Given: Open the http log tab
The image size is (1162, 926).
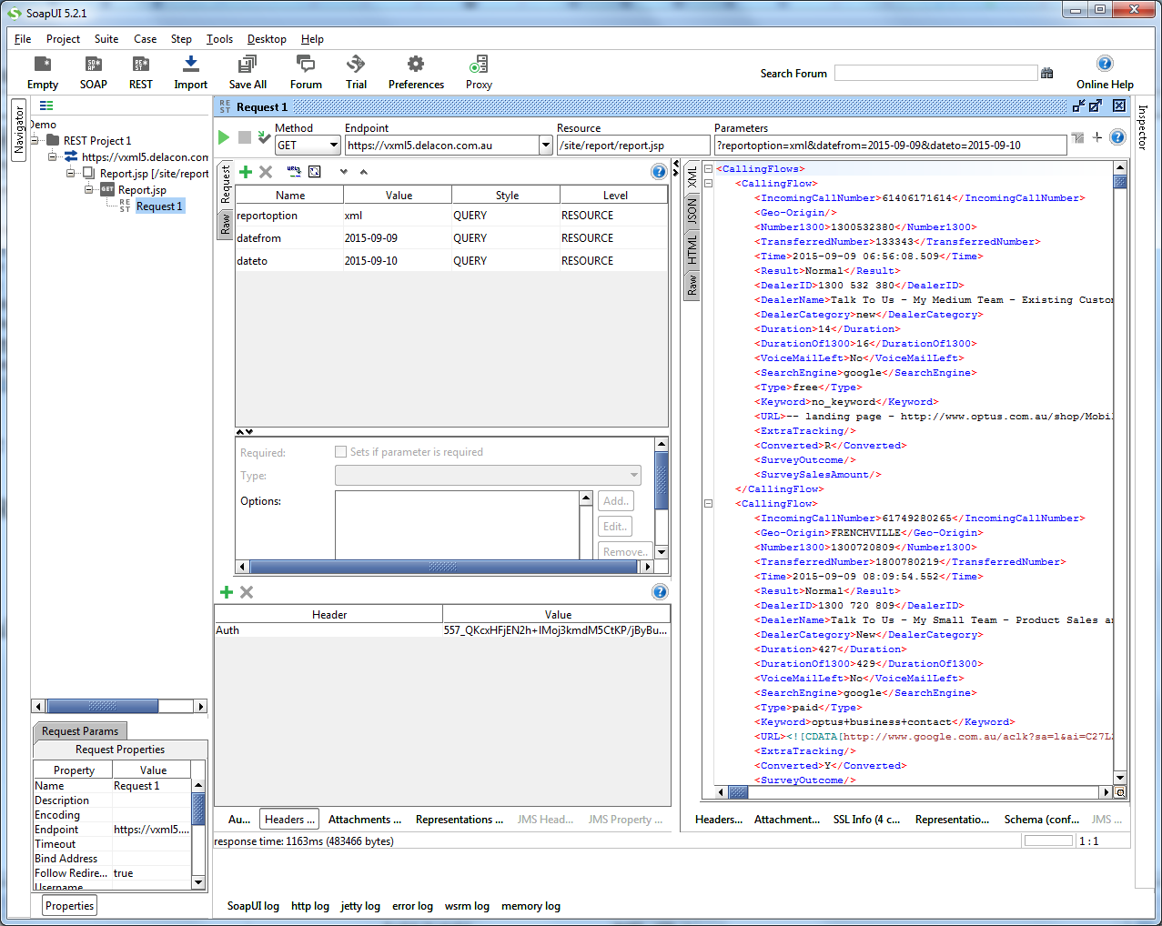Looking at the screenshot, I should coord(310,906).
